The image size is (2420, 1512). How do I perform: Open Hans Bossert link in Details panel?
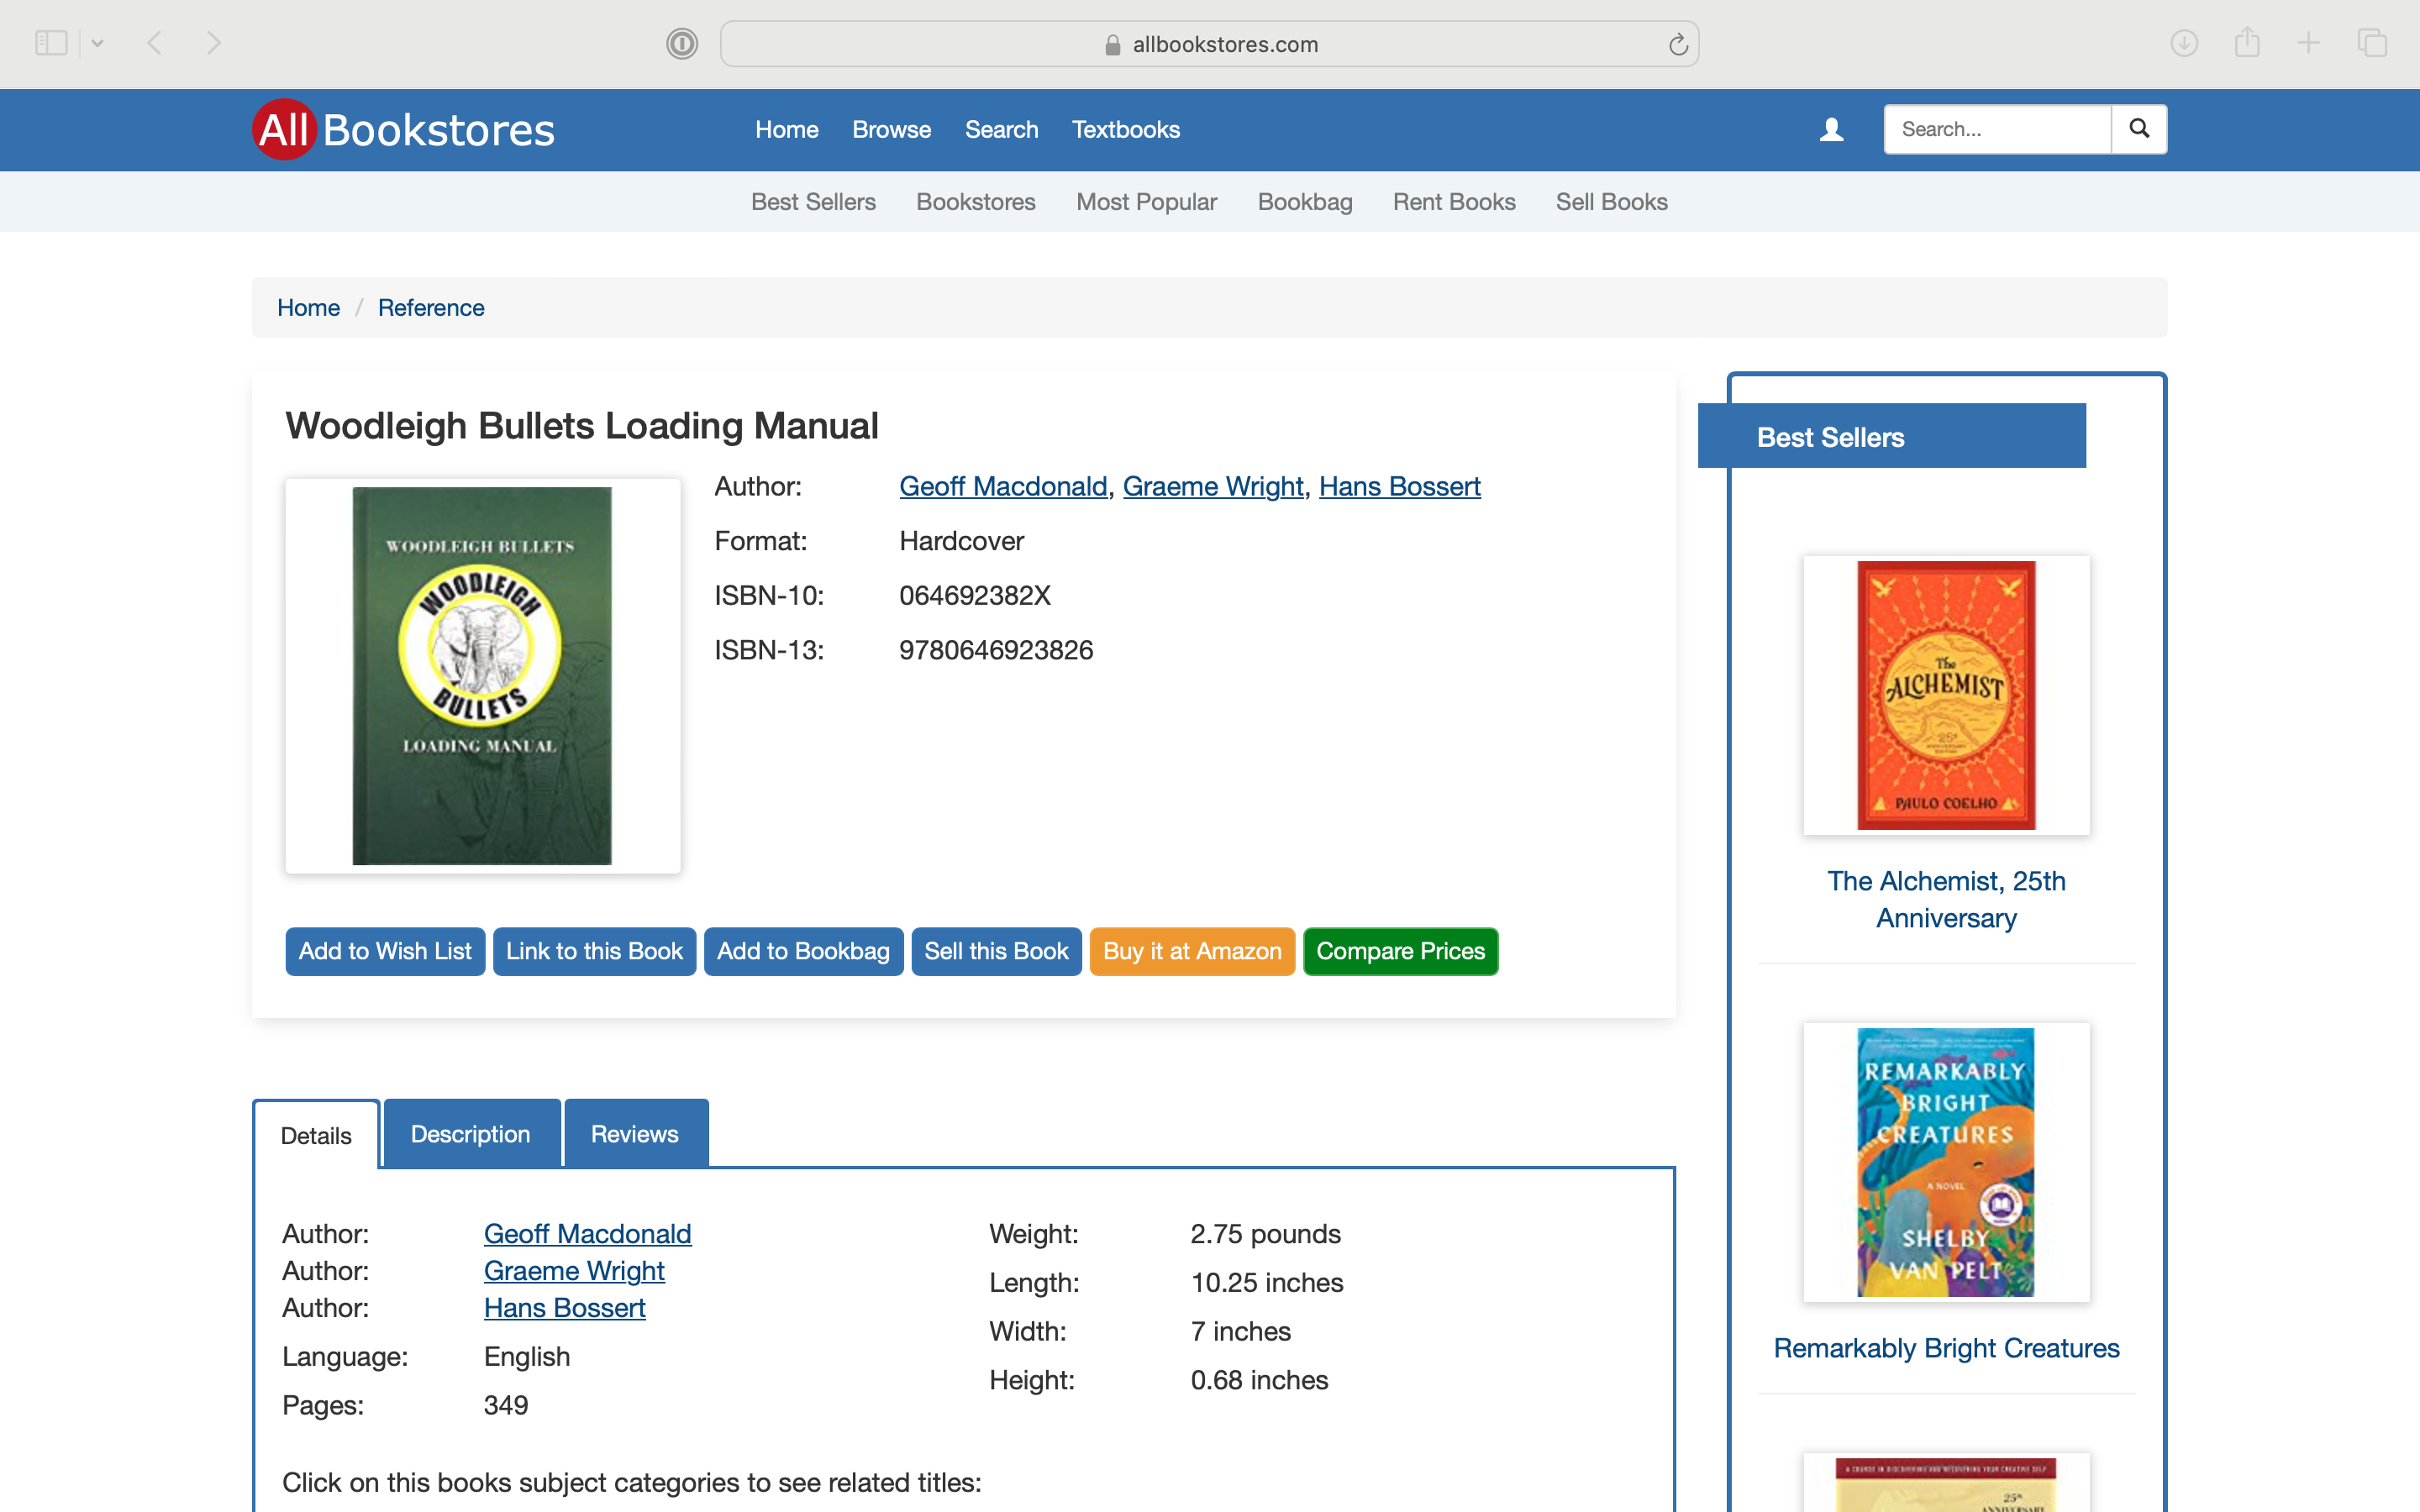click(564, 1308)
